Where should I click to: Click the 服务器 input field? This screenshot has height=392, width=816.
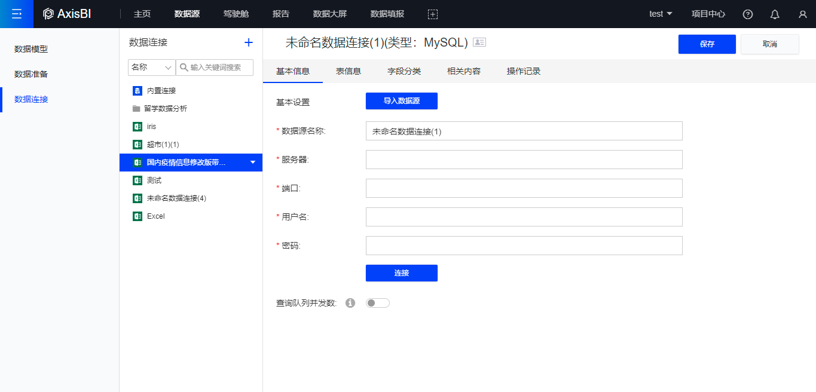[524, 160]
